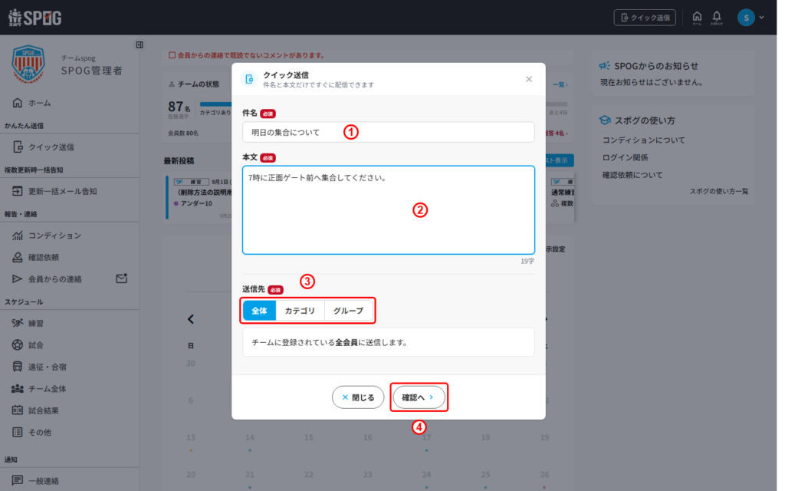Click the list icon for その他

coord(18,432)
